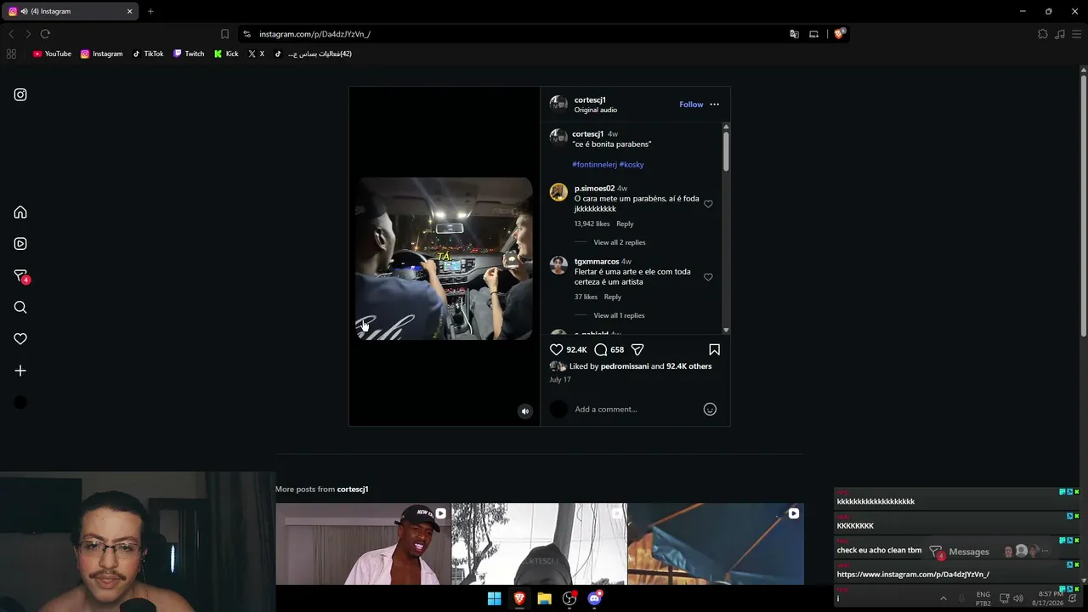Viewport: 1088px width, 612px height.
Task: Open Reels from the Instagram sidebar
Action: (x=20, y=244)
